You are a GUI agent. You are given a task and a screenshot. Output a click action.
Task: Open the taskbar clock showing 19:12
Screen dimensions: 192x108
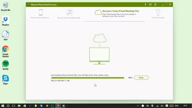(x=185, y=106)
